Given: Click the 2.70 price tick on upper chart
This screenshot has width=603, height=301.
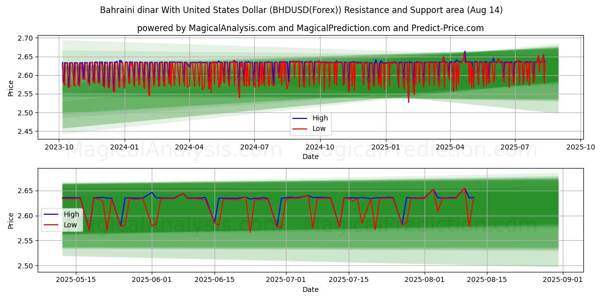Looking at the screenshot, I should (x=26, y=38).
